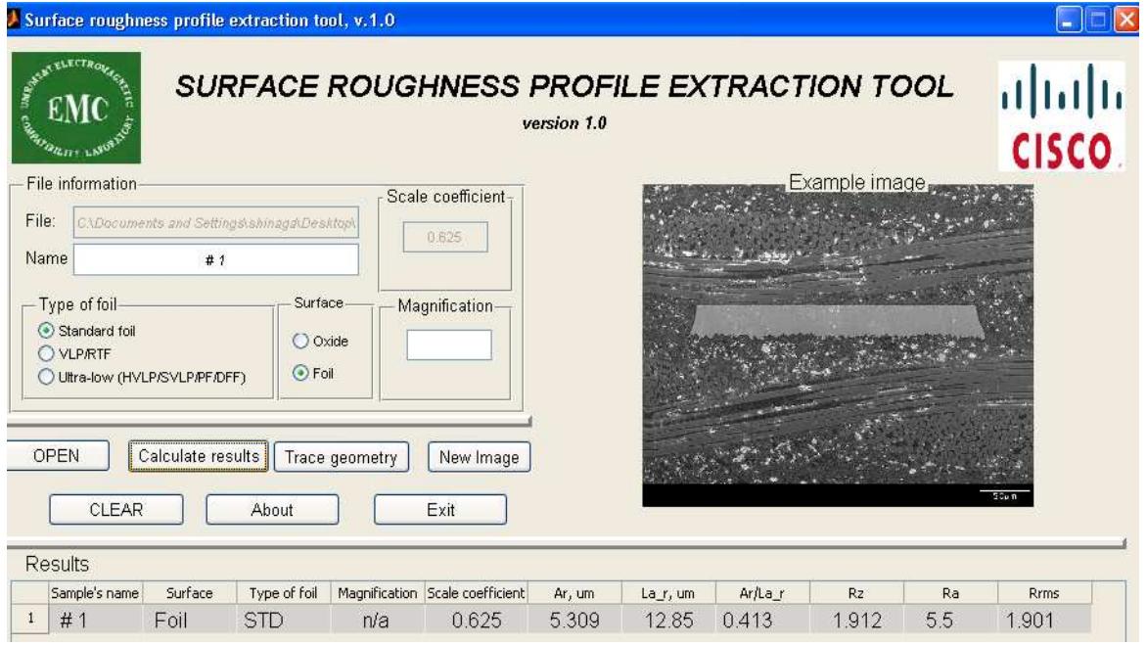
Task: Click the La_r, um column header
Action: coord(667,593)
